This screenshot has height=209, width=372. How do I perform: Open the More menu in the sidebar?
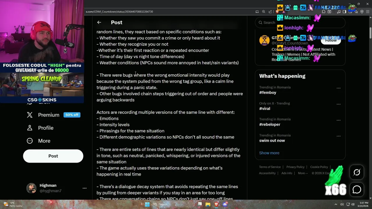[x=44, y=141]
